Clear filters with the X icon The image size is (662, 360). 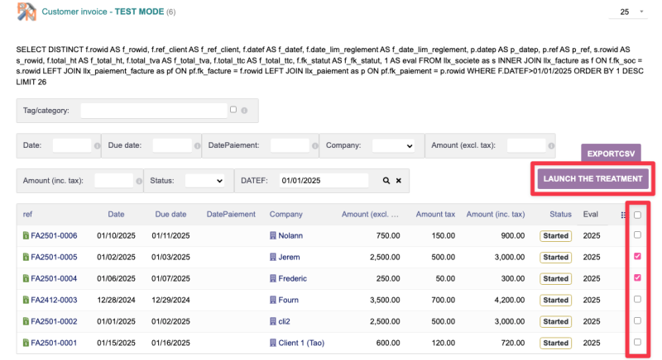tap(398, 180)
